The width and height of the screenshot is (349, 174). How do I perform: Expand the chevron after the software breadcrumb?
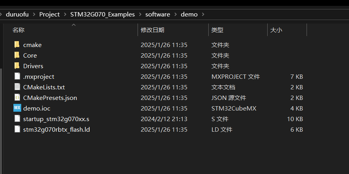pos(175,14)
